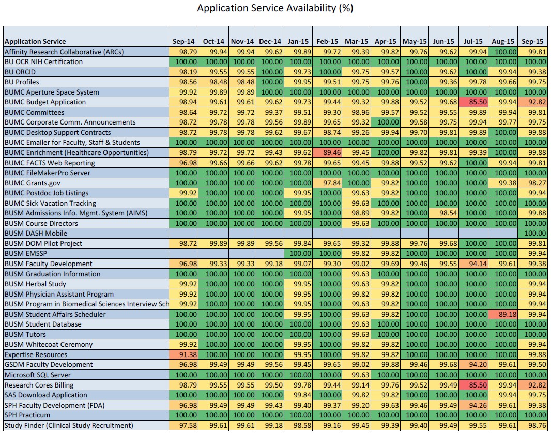Click the red 89.18 Student Affairs Scheduler cell
The height and width of the screenshot is (433, 551).
503,314
